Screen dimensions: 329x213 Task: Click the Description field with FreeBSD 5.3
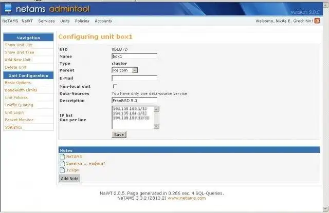pyautogui.click(x=135, y=101)
